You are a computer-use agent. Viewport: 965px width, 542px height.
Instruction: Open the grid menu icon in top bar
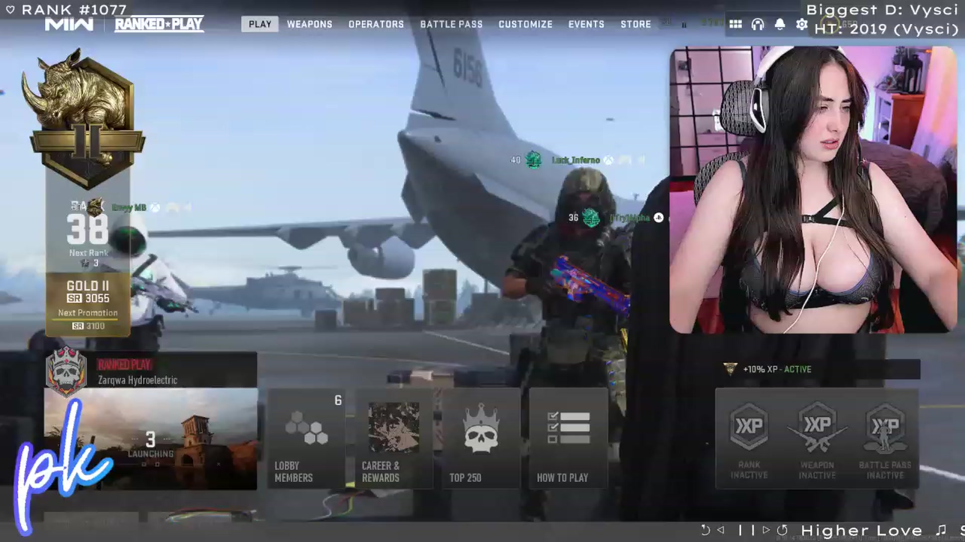coord(735,24)
